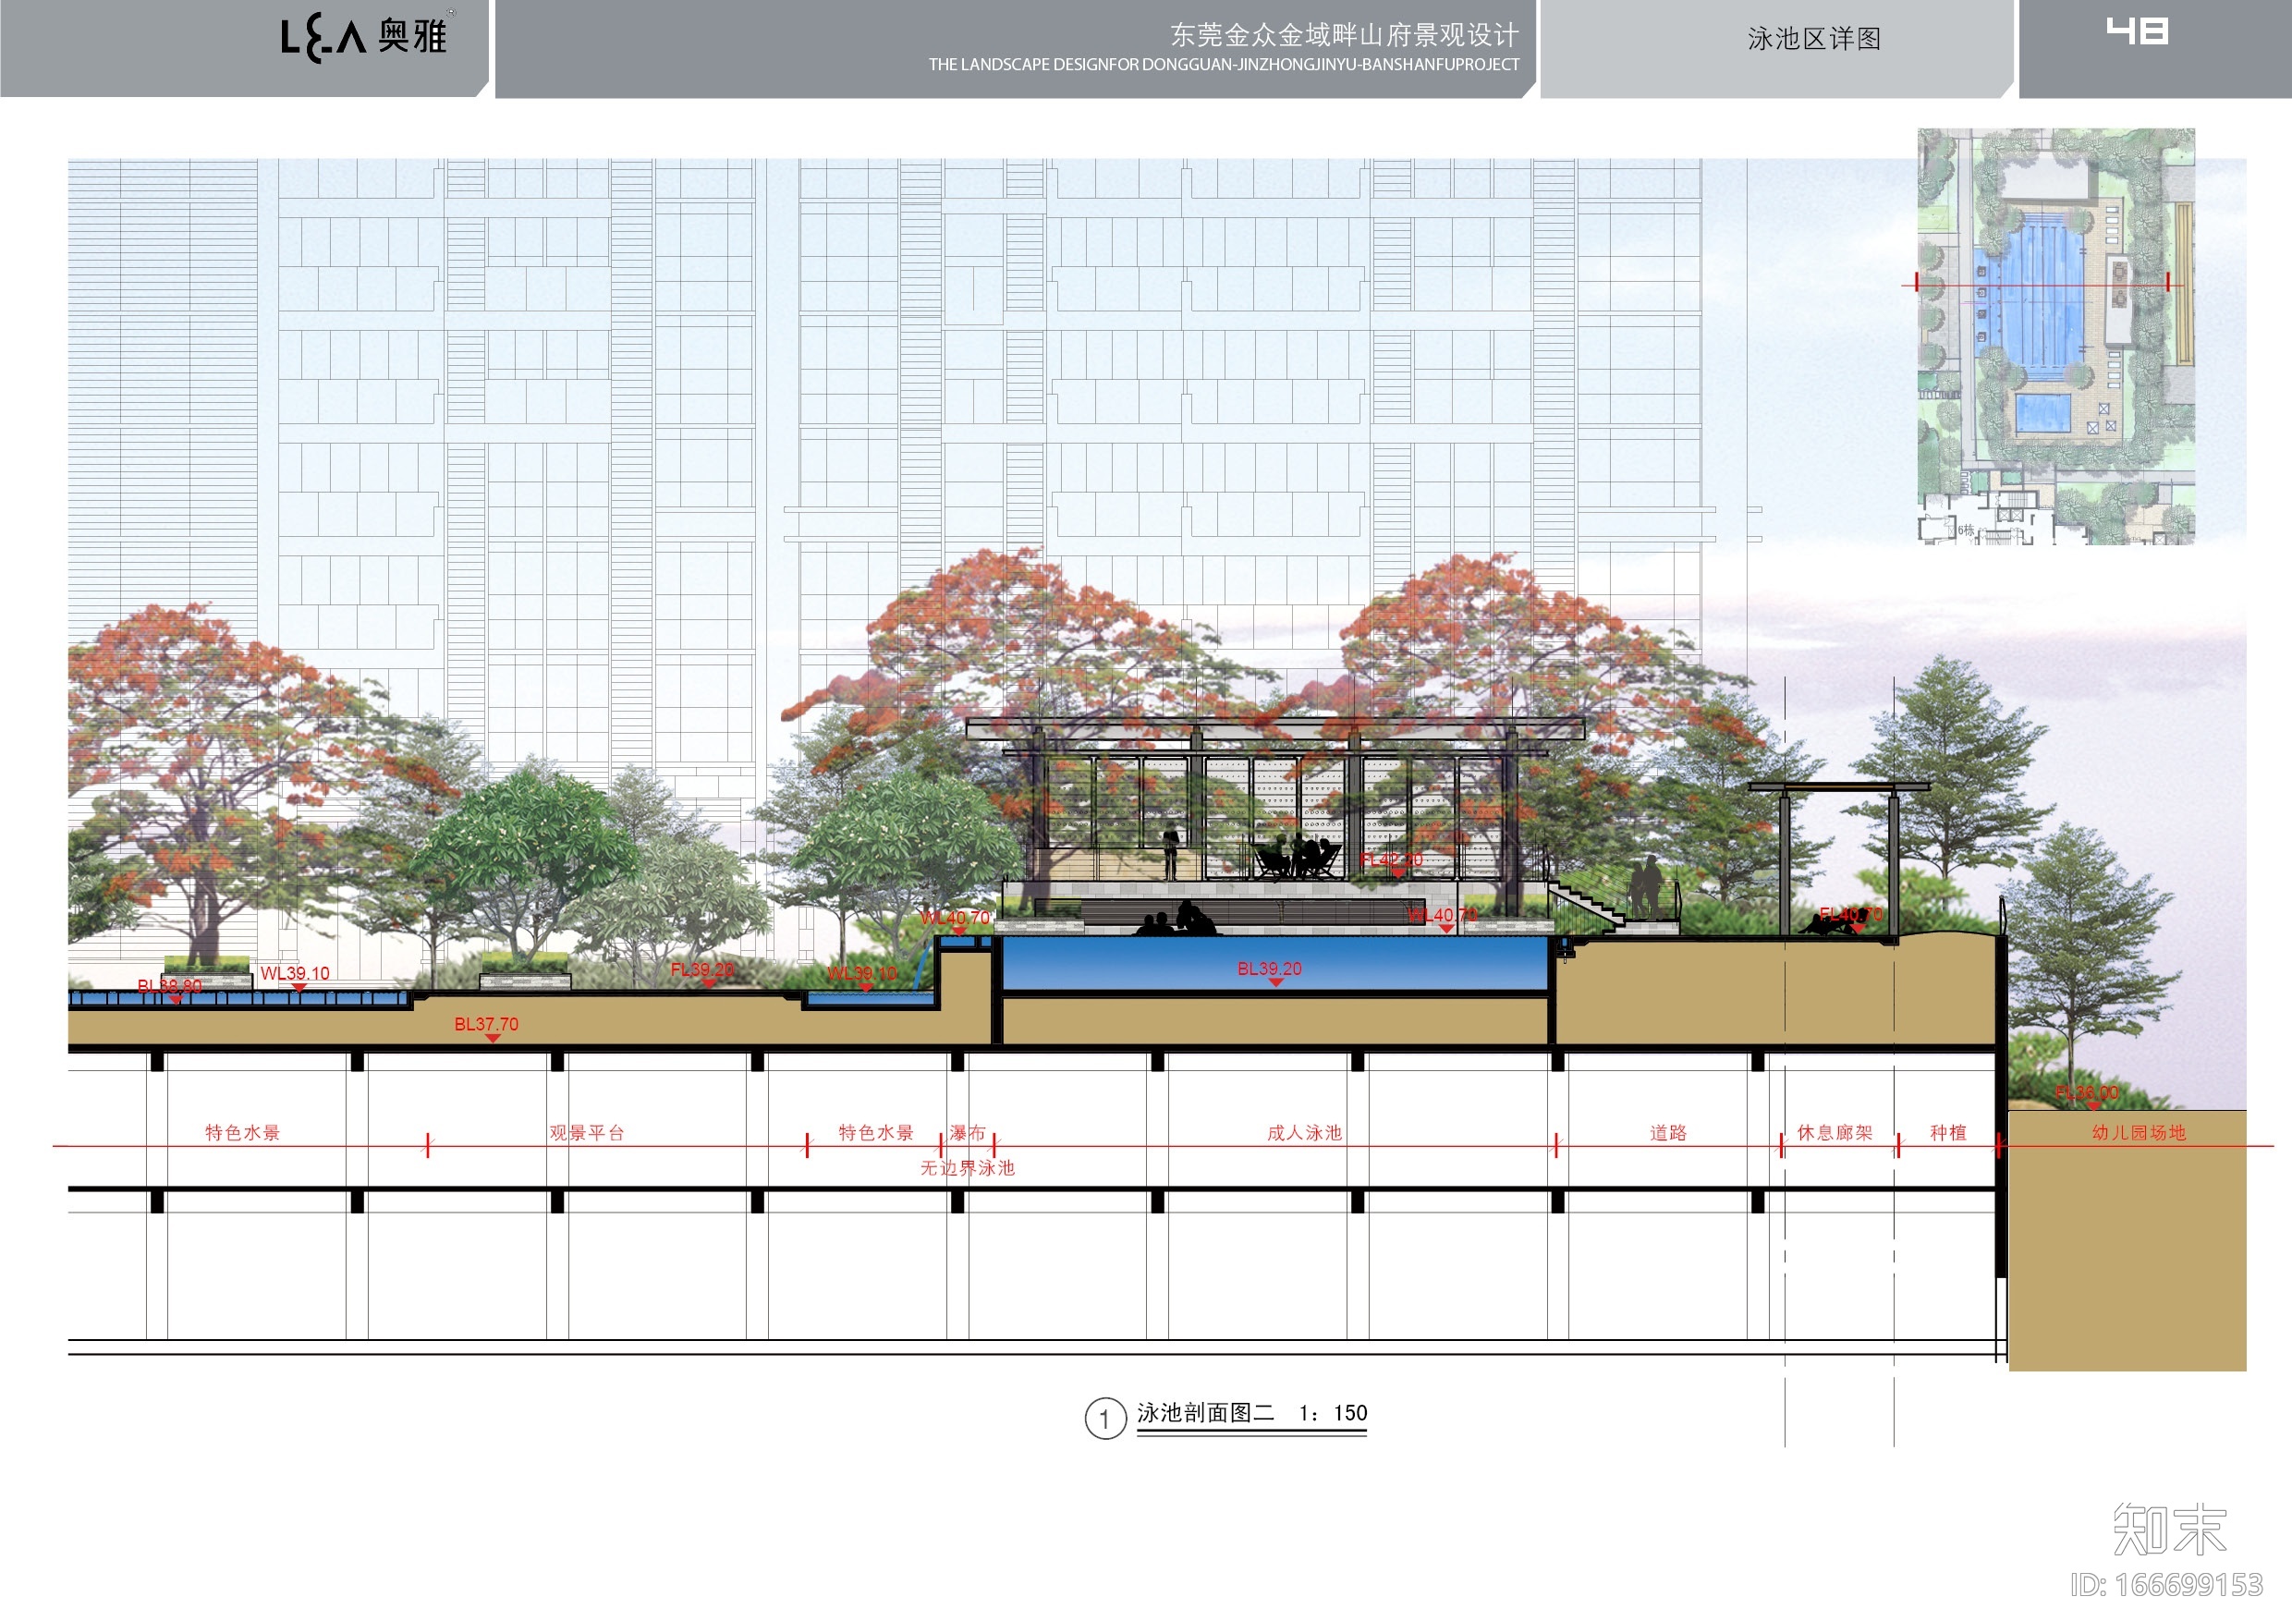Click the BL38.80 elevation label
The height and width of the screenshot is (1621, 2292).
coord(170,987)
